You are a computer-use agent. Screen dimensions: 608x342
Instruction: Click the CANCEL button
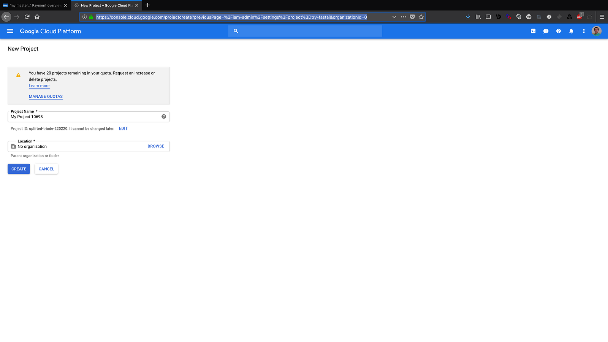(46, 169)
